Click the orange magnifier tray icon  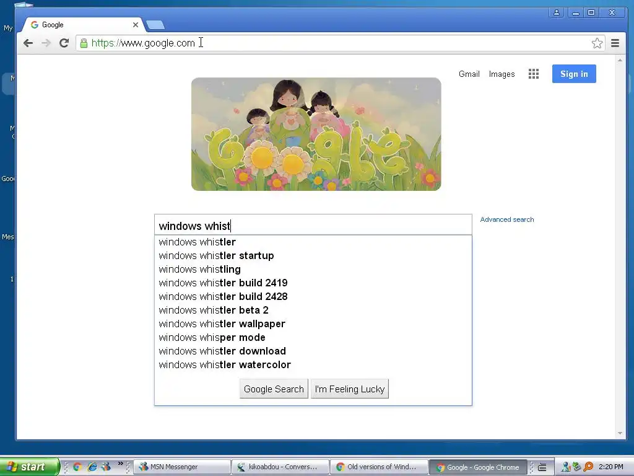point(588,467)
